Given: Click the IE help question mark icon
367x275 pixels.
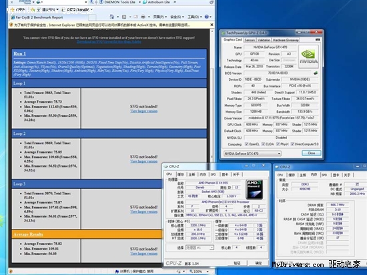Looking at the screenshot, I should point(206,17).
